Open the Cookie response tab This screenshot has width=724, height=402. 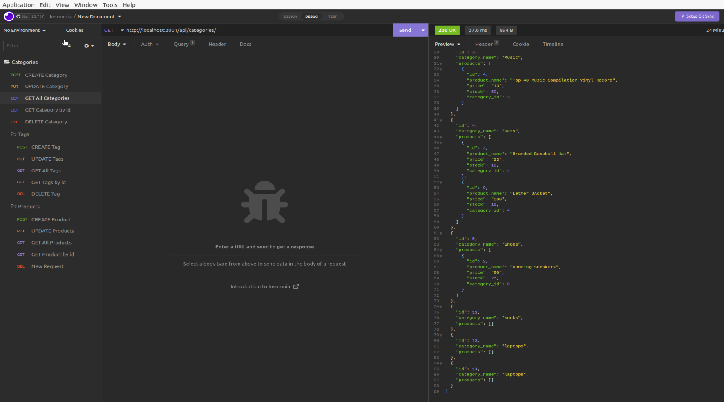tap(521, 44)
